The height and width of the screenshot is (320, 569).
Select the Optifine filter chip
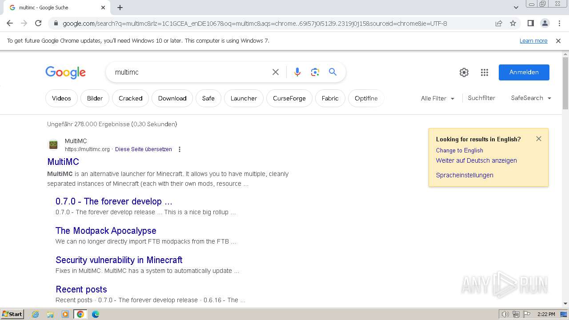(366, 98)
